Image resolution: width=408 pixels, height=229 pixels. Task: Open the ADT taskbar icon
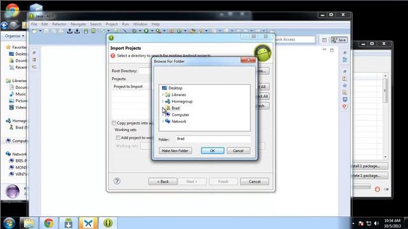point(108,223)
